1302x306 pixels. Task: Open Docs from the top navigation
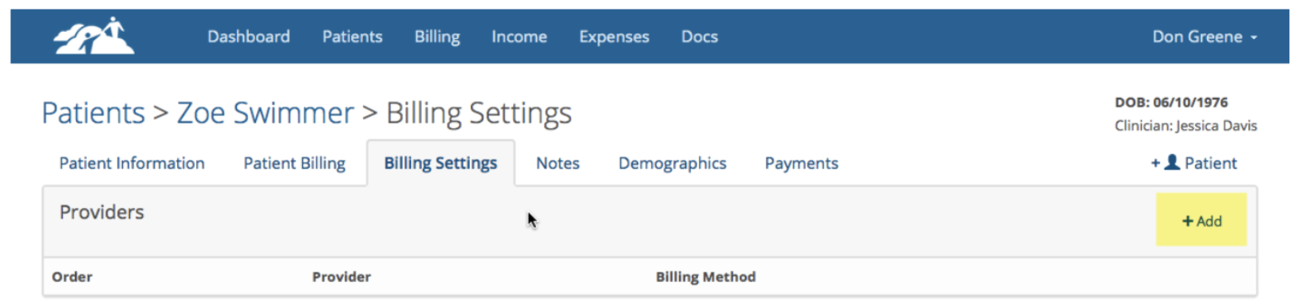[700, 37]
